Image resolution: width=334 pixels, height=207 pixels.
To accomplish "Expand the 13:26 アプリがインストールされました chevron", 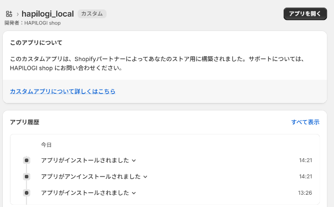I will (134, 193).
